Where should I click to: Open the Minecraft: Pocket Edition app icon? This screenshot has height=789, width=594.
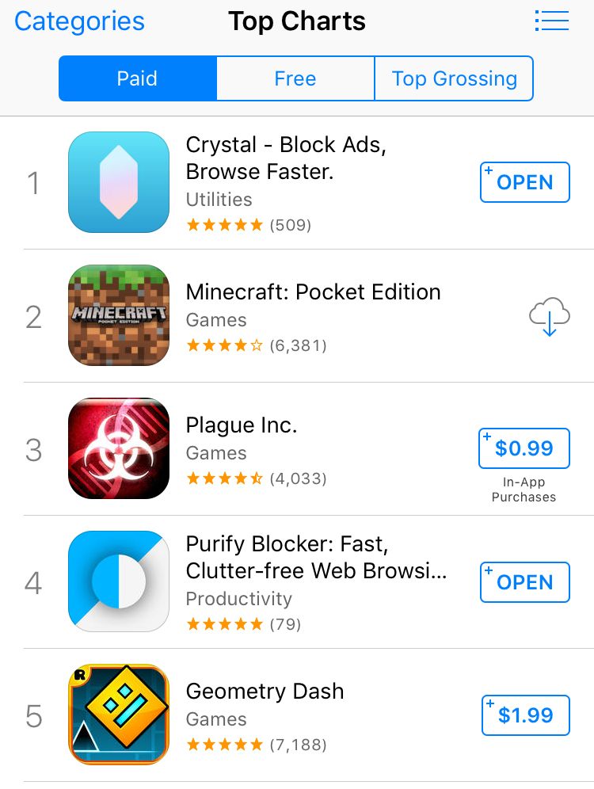coord(119,315)
